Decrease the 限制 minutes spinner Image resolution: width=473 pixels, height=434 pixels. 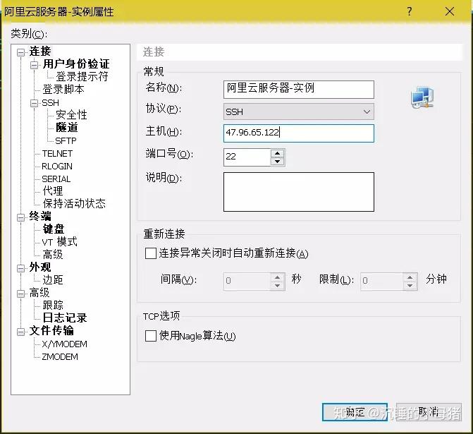[x=410, y=285]
